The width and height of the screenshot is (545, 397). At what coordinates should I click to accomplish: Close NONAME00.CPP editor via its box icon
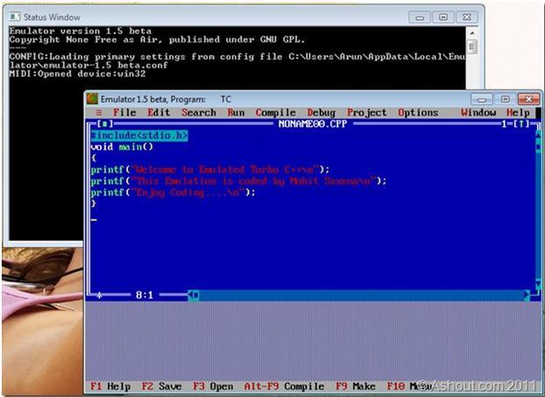pyautogui.click(x=105, y=124)
